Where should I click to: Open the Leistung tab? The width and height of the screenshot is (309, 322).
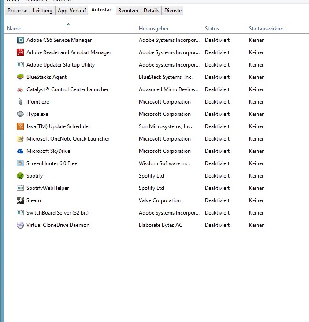[x=42, y=11]
